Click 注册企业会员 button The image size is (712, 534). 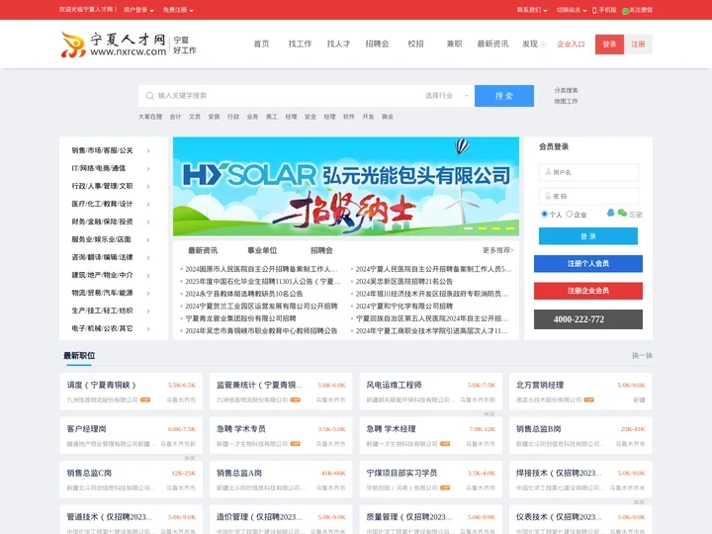(588, 291)
